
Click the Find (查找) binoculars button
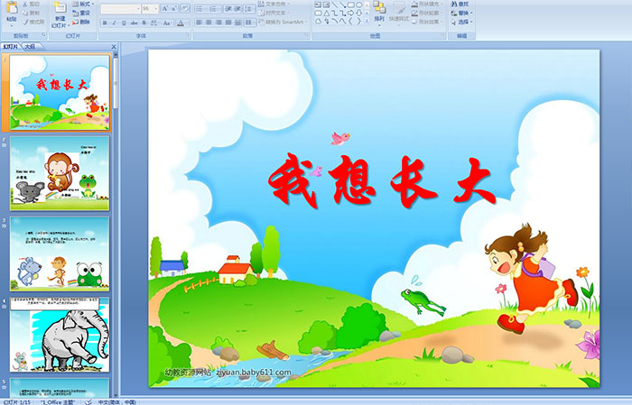click(x=460, y=4)
